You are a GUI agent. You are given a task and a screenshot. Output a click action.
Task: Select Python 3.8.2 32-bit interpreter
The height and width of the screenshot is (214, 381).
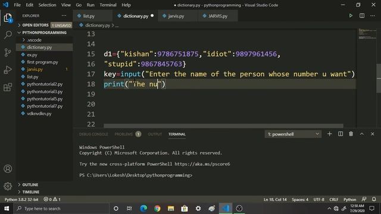[x=21, y=200]
